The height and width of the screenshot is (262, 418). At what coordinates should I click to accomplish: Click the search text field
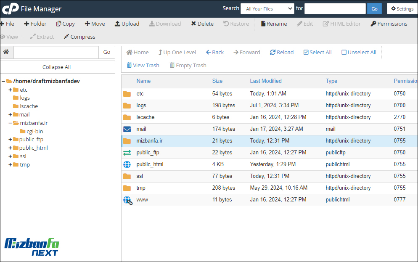click(335, 9)
